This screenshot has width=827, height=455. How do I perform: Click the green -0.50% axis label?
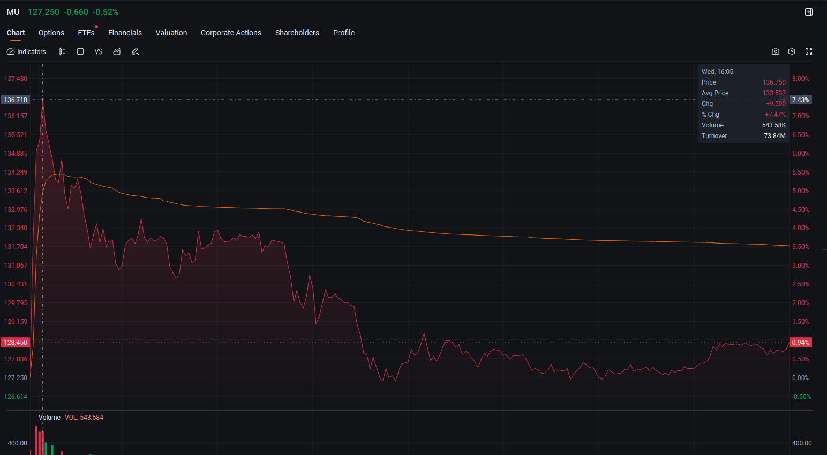pos(801,397)
